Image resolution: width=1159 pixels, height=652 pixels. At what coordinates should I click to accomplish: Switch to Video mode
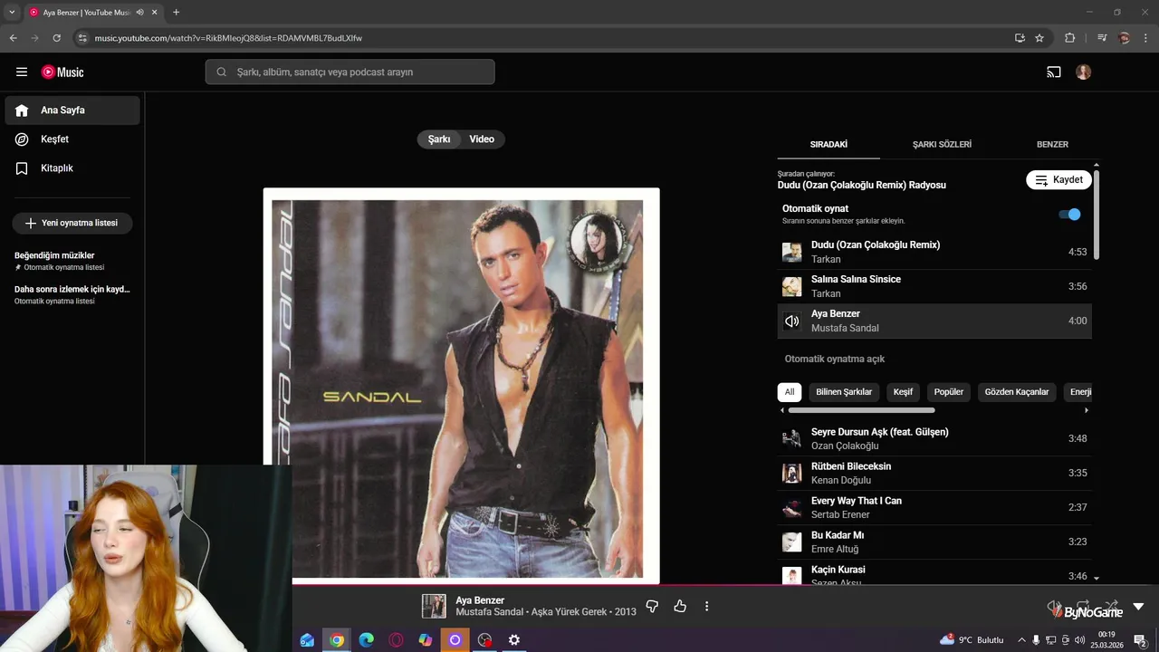tap(482, 139)
